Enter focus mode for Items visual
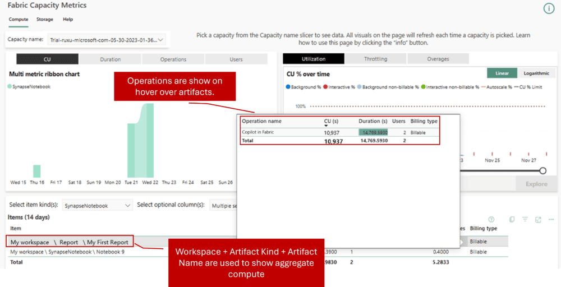Screen dimensions: 561x287 pyautogui.click(x=538, y=219)
